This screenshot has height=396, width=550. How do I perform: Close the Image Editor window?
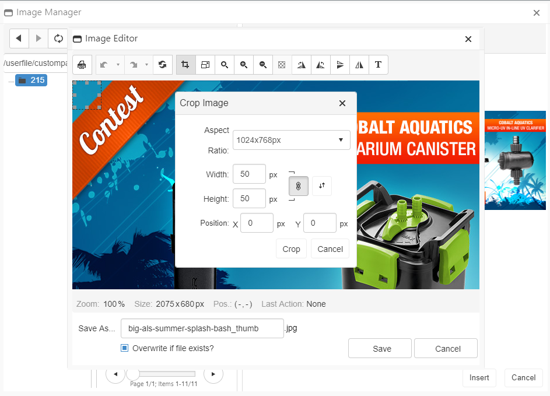click(468, 39)
